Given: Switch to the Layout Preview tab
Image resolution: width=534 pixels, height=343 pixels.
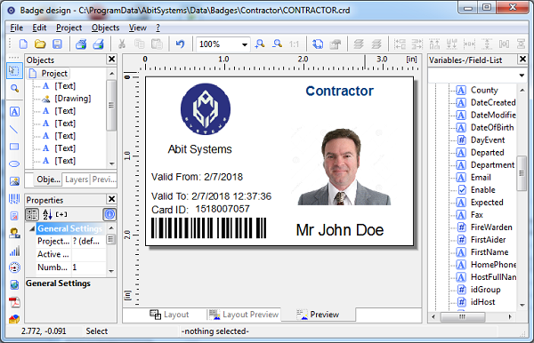Looking at the screenshot, I should point(244,315).
